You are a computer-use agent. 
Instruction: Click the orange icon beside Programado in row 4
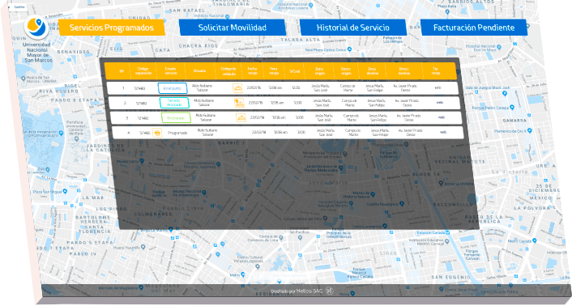pyautogui.click(x=157, y=133)
